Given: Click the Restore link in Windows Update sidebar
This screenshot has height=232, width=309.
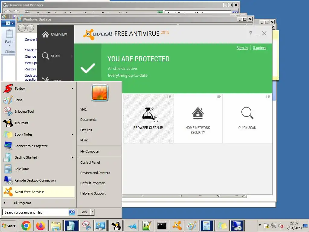Looking at the screenshot, I should click(30, 69).
